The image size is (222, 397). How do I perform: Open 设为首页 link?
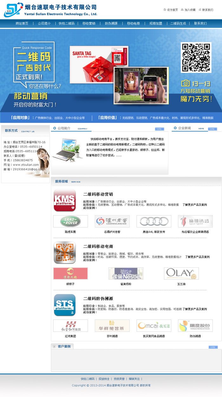pyautogui.click(x=173, y=10)
